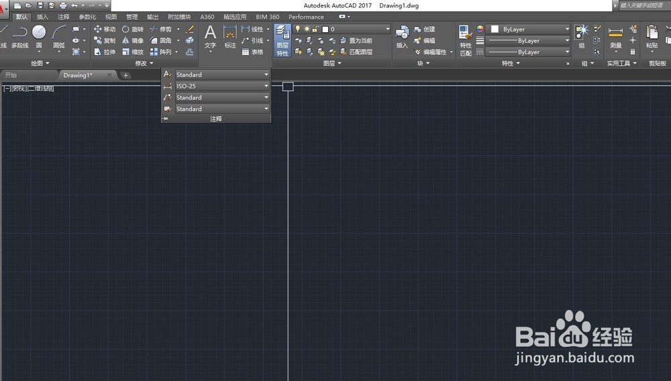Click the Text (文字) tool
671x381 pixels.
click(210, 37)
